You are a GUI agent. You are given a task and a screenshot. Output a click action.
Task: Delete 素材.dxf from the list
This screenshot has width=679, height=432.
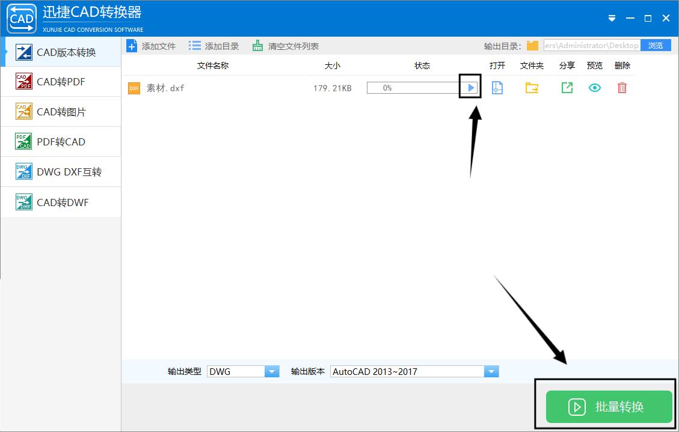click(x=622, y=88)
